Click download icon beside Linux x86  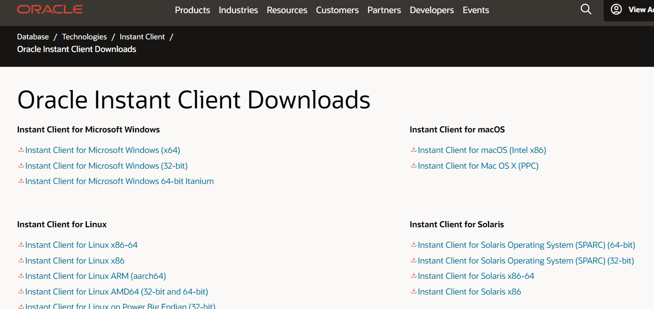pyautogui.click(x=21, y=260)
